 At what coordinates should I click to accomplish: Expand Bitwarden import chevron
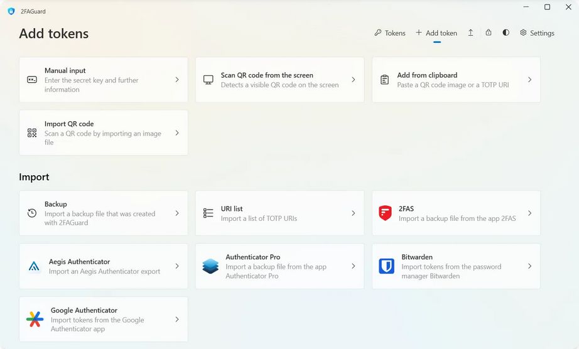coord(530,266)
